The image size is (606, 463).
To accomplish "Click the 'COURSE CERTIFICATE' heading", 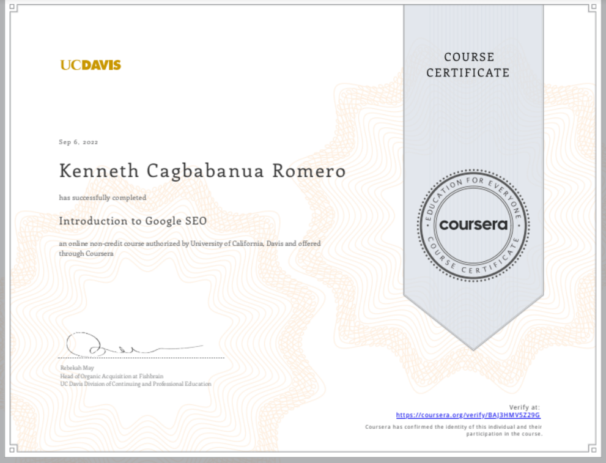I will click(x=468, y=65).
